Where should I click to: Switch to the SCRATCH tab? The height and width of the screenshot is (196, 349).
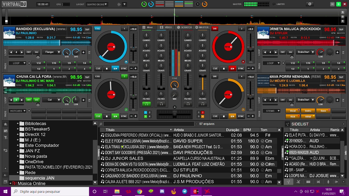(185, 27)
